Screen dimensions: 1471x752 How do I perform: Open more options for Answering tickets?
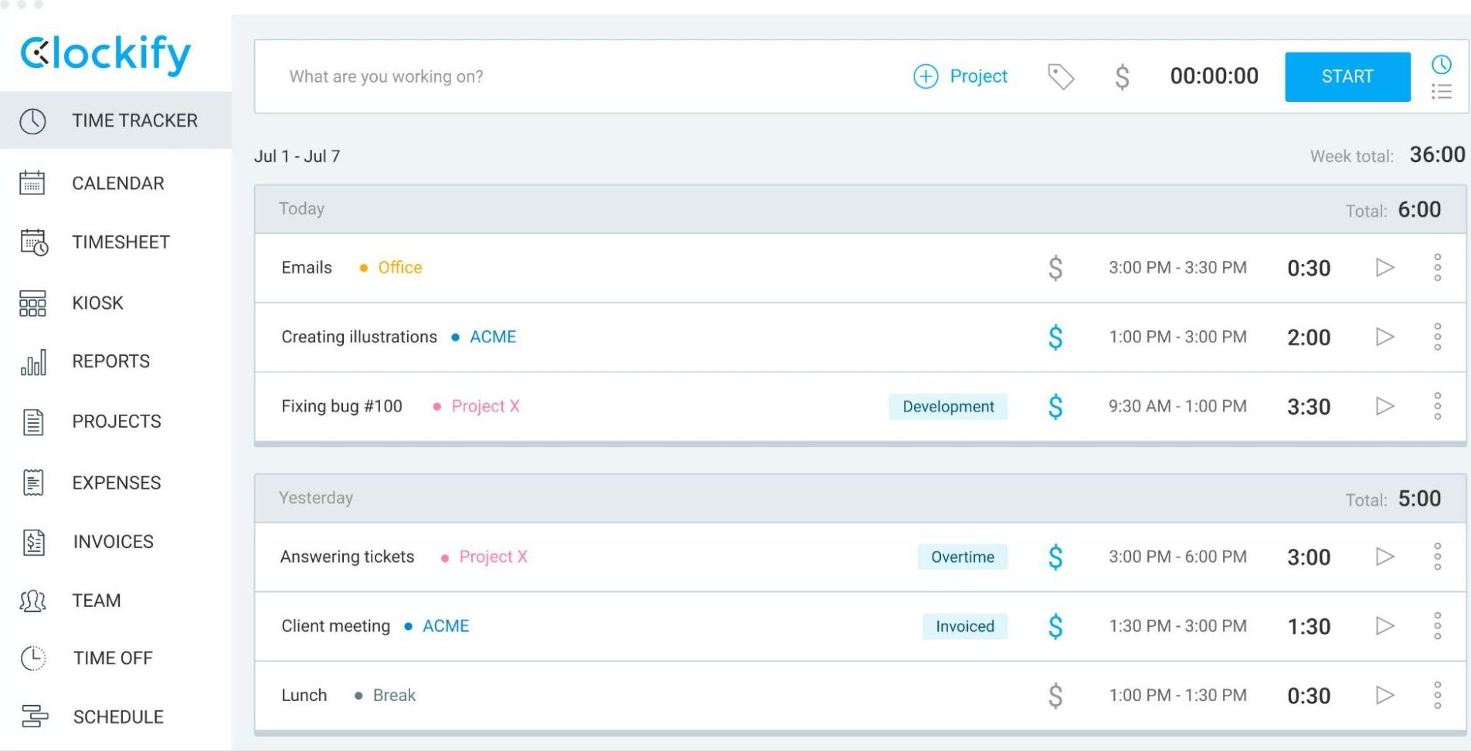pos(1437,557)
